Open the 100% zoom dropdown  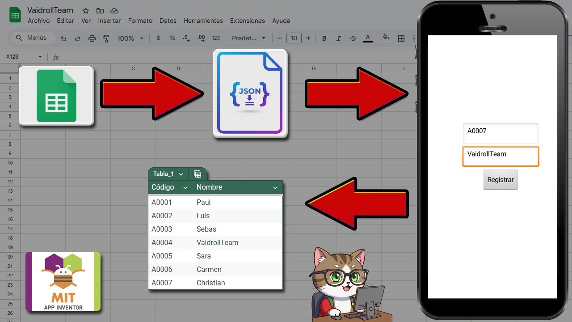pyautogui.click(x=130, y=38)
